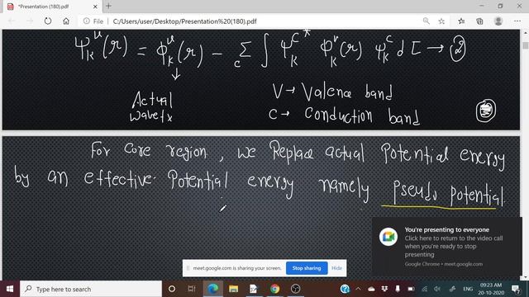
Task: Close the Presentation (180).pdf tab
Action: tap(95, 7)
